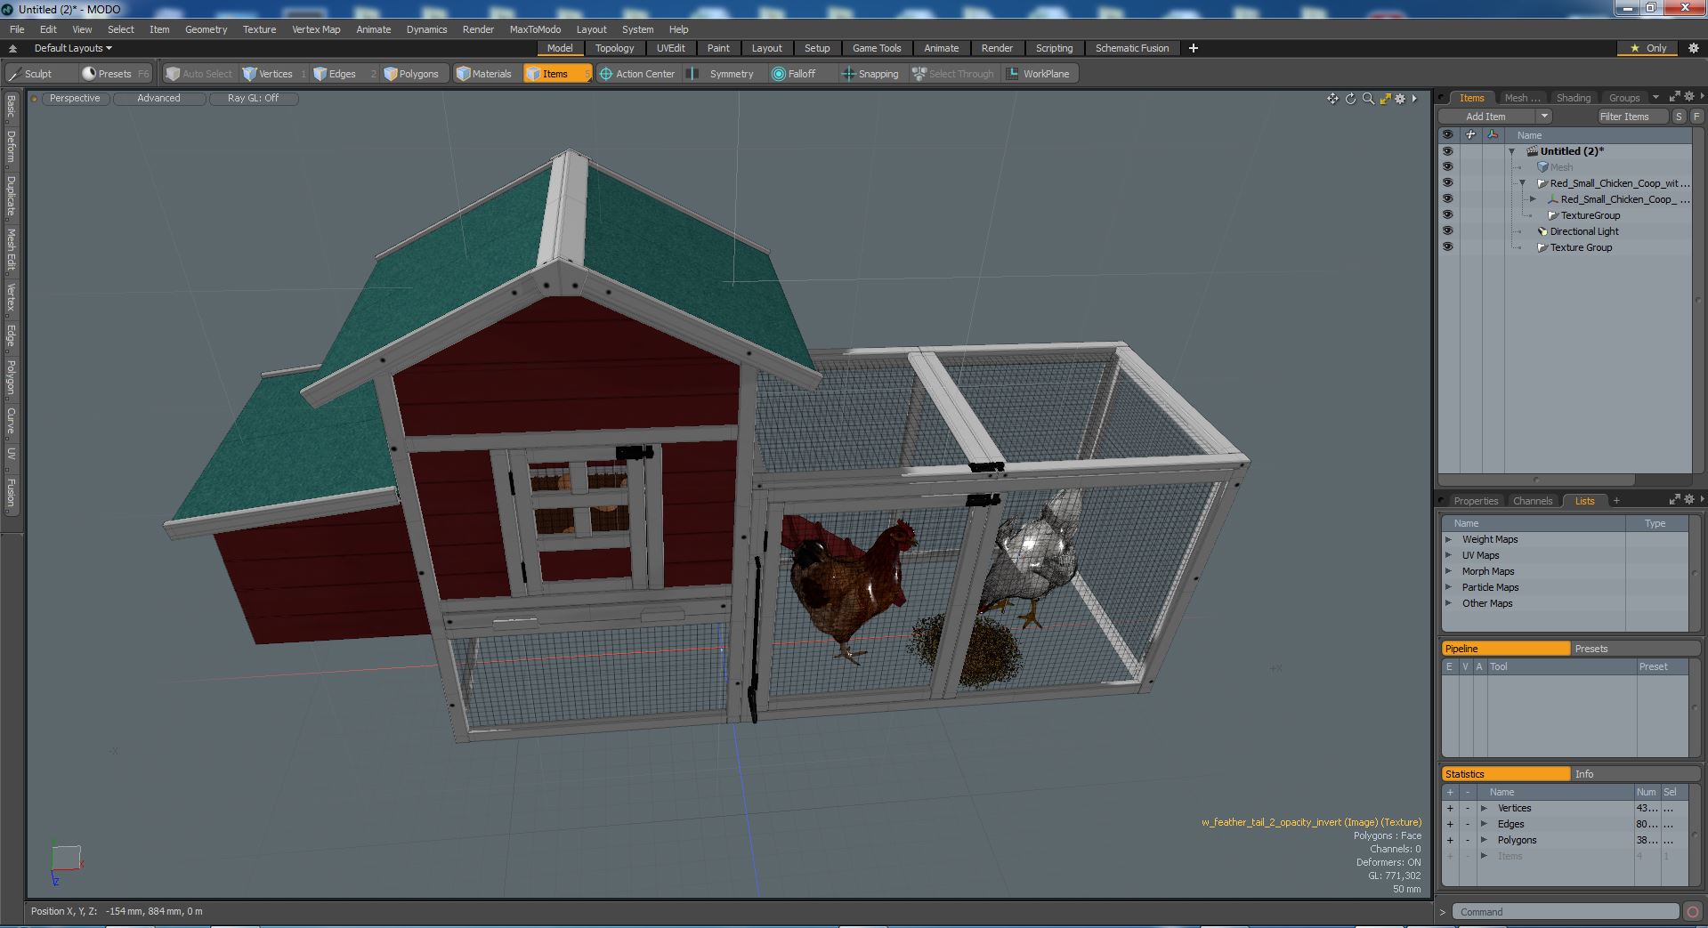
Task: Switch to Materials selection mode
Action: coord(485,74)
